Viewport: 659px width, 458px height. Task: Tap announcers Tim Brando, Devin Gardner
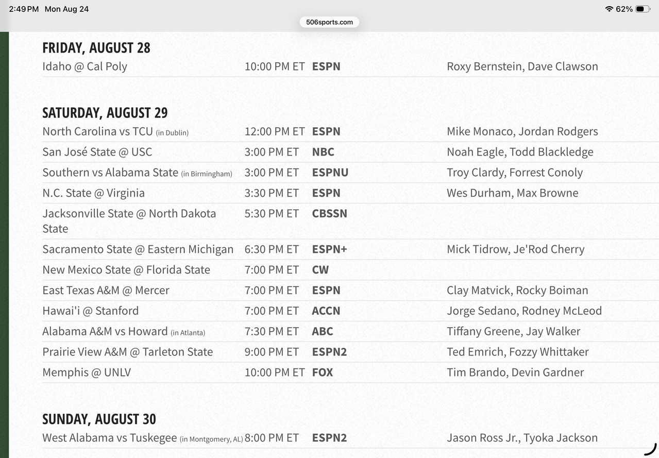(x=515, y=372)
